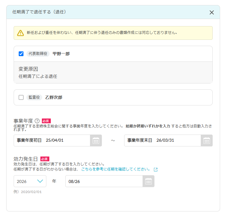Viewport: 229px width, 218px height.
Task: Select the name 甲野一郎
Action: pos(61,54)
